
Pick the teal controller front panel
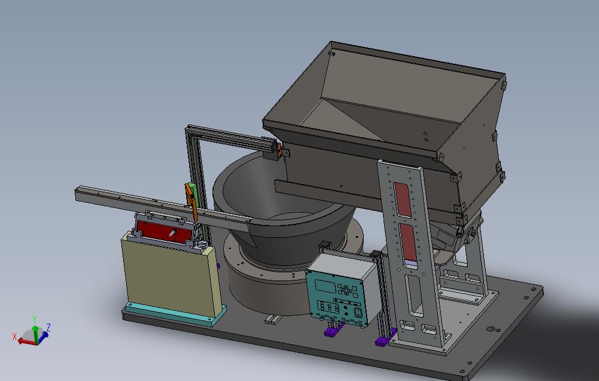(338, 297)
